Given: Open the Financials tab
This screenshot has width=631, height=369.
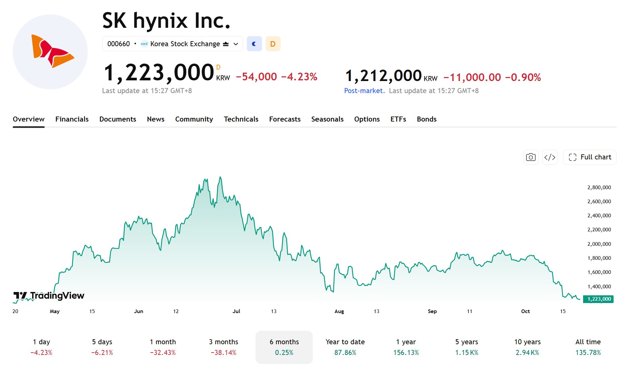Looking at the screenshot, I should (x=72, y=119).
